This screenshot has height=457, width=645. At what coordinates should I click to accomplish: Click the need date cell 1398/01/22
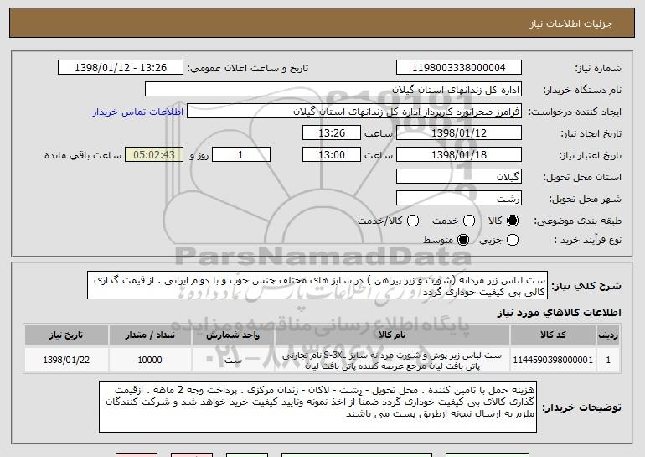[66, 360]
